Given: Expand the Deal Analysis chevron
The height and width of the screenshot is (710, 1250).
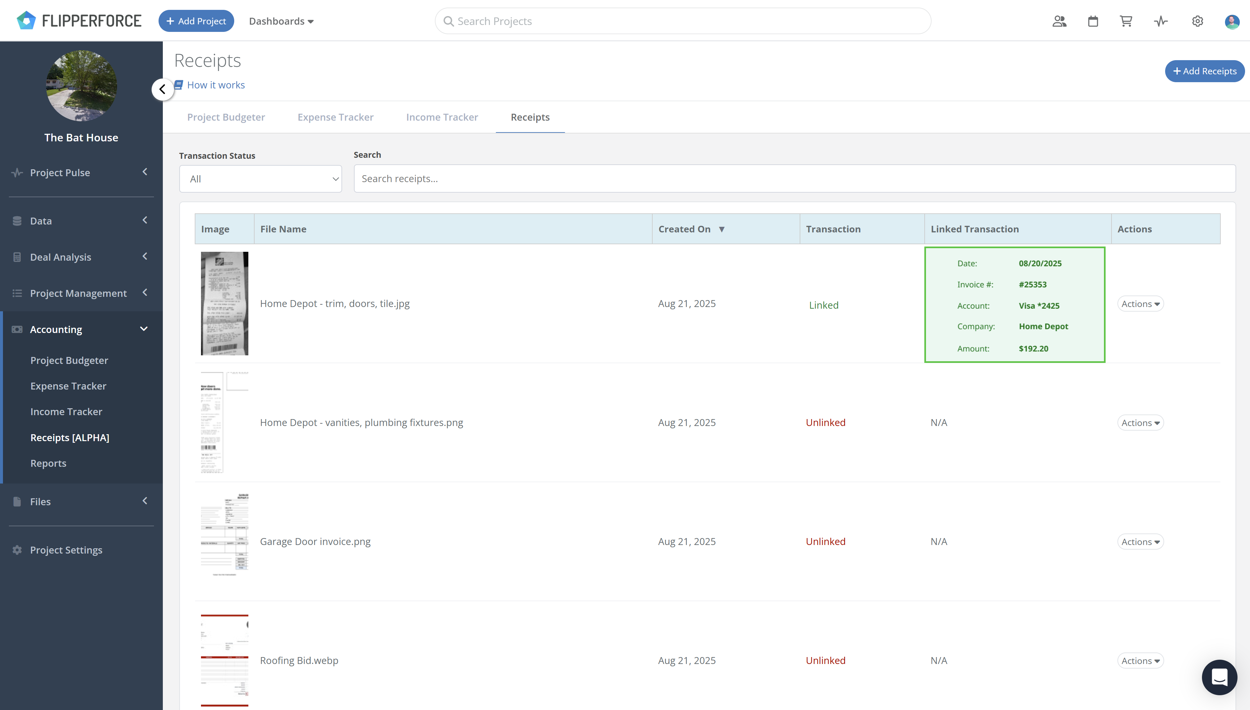Looking at the screenshot, I should click(x=145, y=256).
